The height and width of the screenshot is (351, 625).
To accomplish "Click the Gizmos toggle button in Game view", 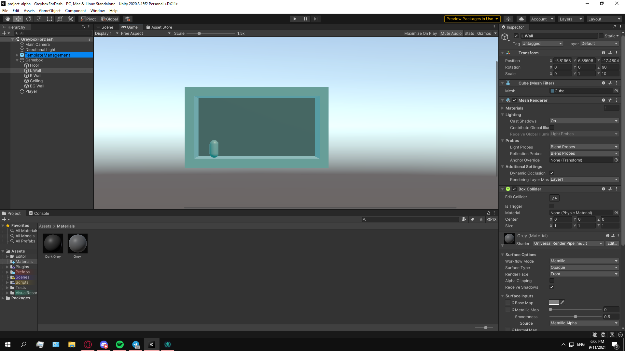I will coord(483,33).
